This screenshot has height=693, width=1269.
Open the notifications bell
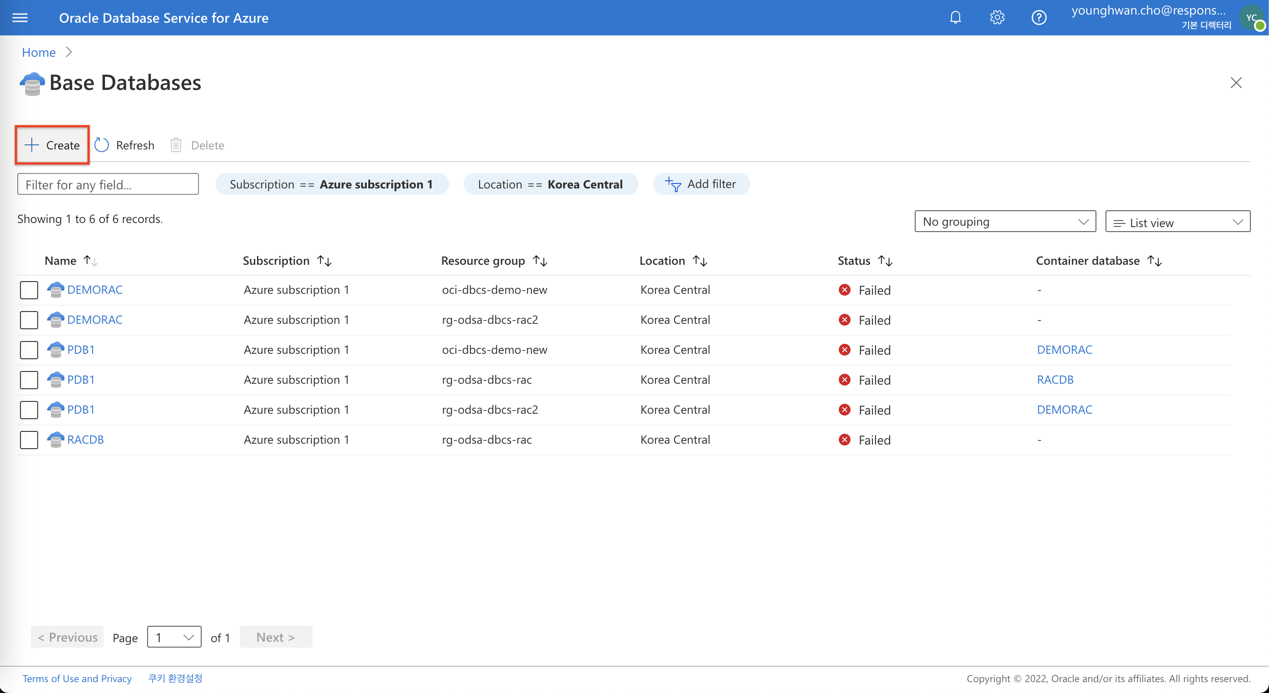click(x=955, y=18)
